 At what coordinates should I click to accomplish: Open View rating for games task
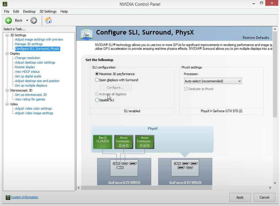pyautogui.click(x=30, y=99)
